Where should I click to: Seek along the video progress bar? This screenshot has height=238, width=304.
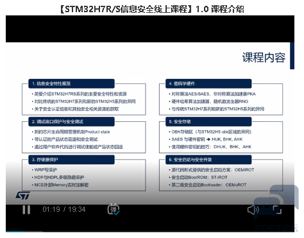coord(150,231)
